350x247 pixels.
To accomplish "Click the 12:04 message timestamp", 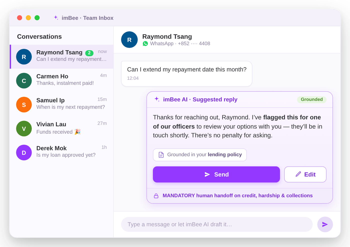I will click(x=133, y=78).
